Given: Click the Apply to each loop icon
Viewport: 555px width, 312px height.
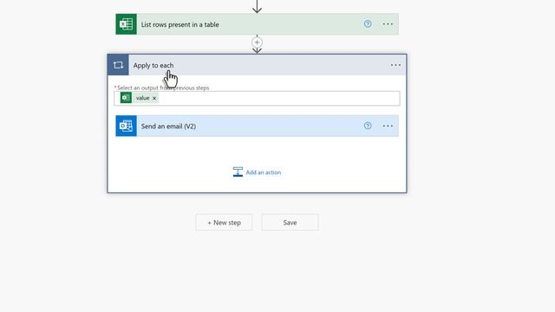Looking at the screenshot, I should [118, 65].
